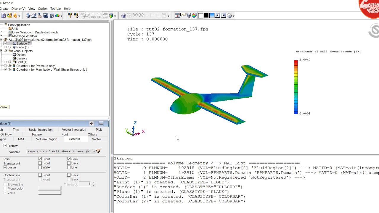Toggle Paint Back checkbox
The width and height of the screenshot is (379, 213).
click(x=69, y=159)
